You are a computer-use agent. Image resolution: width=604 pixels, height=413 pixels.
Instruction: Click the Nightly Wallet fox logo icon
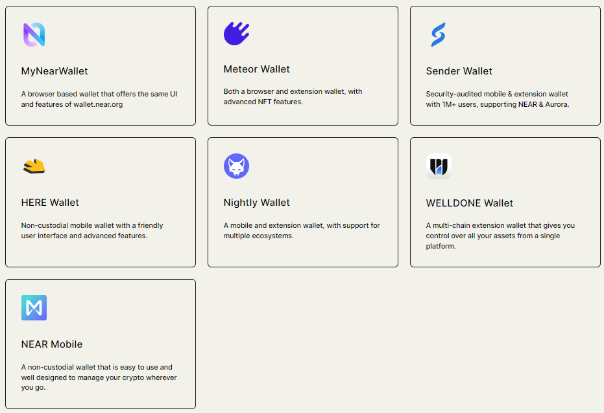click(x=236, y=166)
